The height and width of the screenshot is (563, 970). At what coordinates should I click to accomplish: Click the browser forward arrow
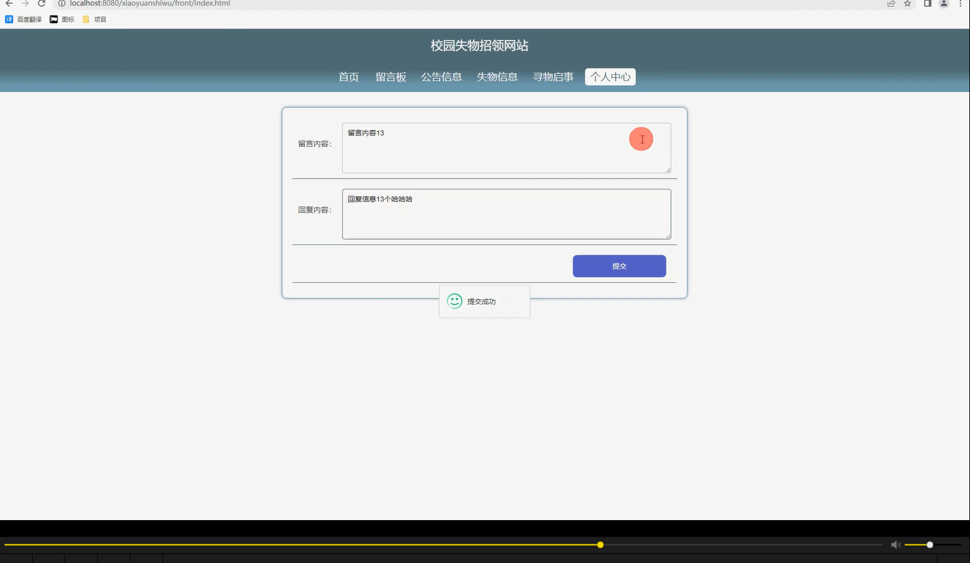coord(26,3)
